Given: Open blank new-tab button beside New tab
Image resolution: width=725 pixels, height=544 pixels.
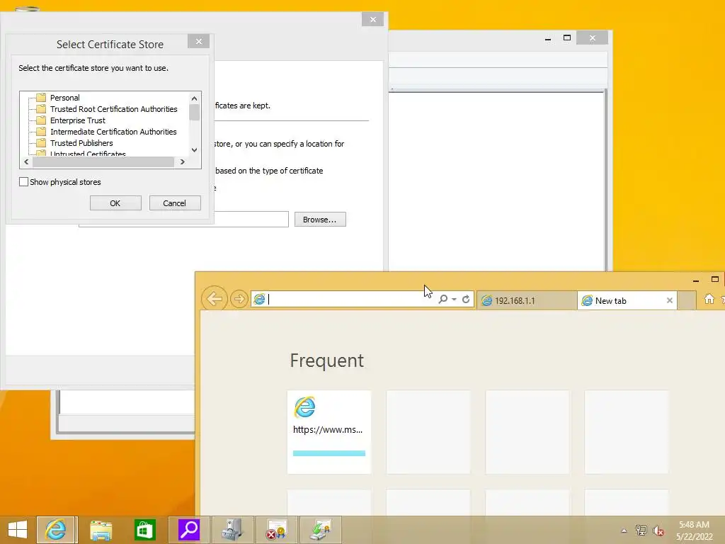Looking at the screenshot, I should (x=687, y=300).
